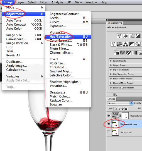This screenshot has height=151, width=142.
Task: Add a Brightness/Contrast adjustment icon
Action: coord(119,36)
